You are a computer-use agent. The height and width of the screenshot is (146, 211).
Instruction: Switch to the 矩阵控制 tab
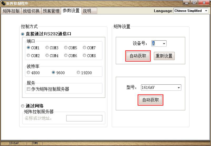[11, 11]
